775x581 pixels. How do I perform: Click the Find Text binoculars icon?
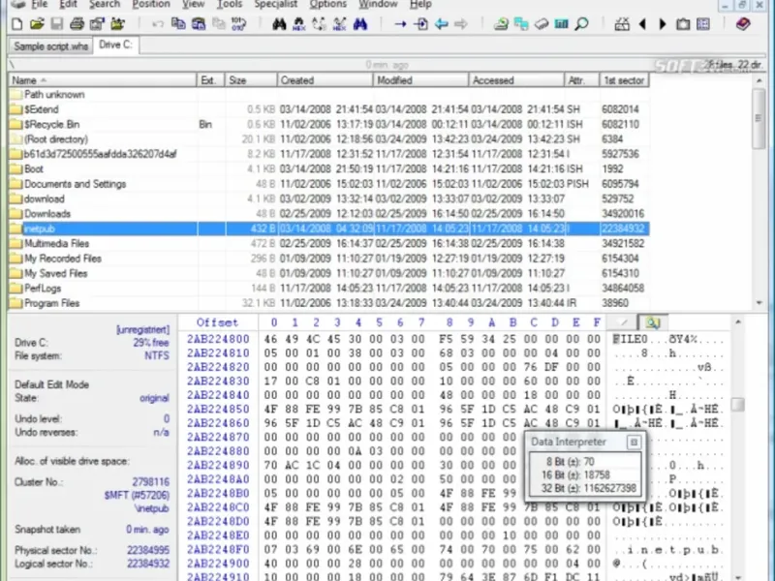click(x=279, y=23)
